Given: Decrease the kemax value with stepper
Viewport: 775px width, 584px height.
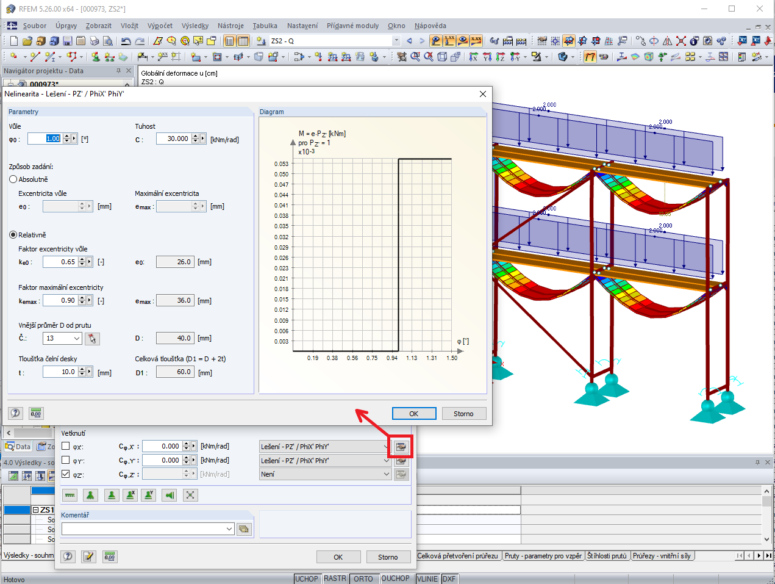Looking at the screenshot, I should click(82, 303).
